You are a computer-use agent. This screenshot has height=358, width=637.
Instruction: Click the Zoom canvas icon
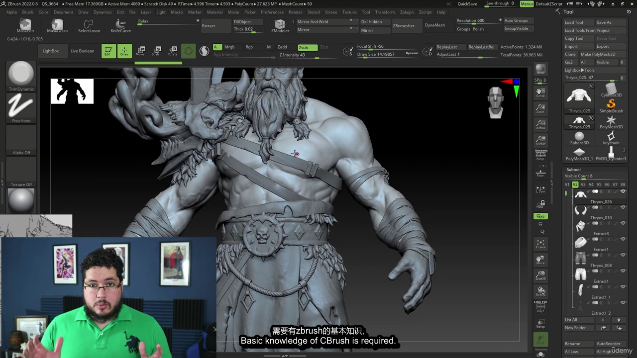[x=540, y=108]
